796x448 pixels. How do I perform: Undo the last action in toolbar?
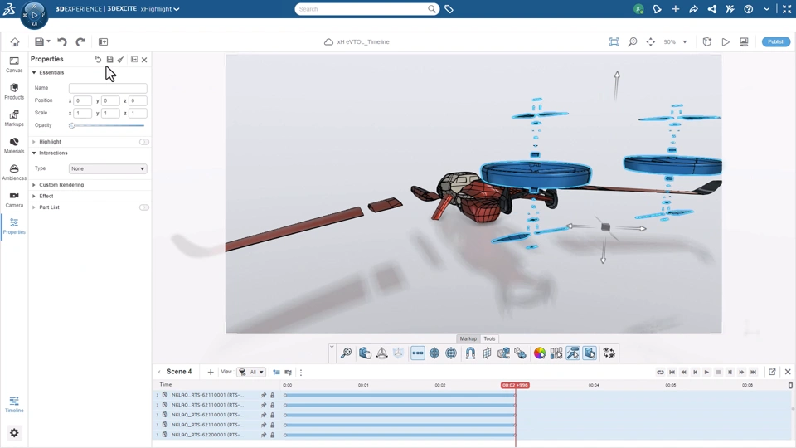coord(62,41)
